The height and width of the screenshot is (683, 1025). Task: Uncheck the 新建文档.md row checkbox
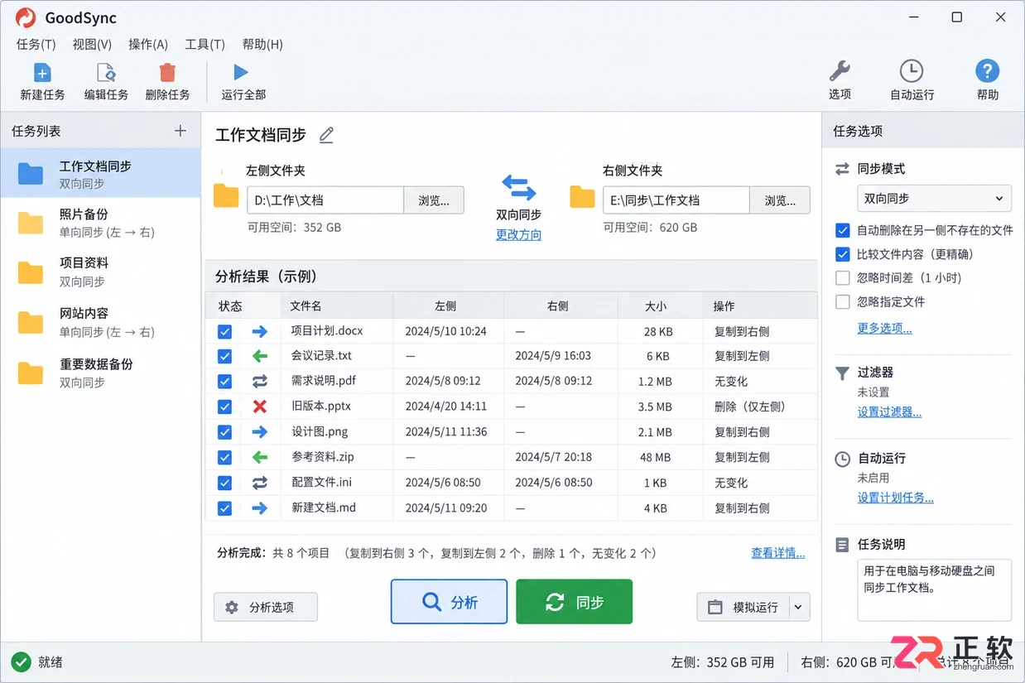pos(224,508)
